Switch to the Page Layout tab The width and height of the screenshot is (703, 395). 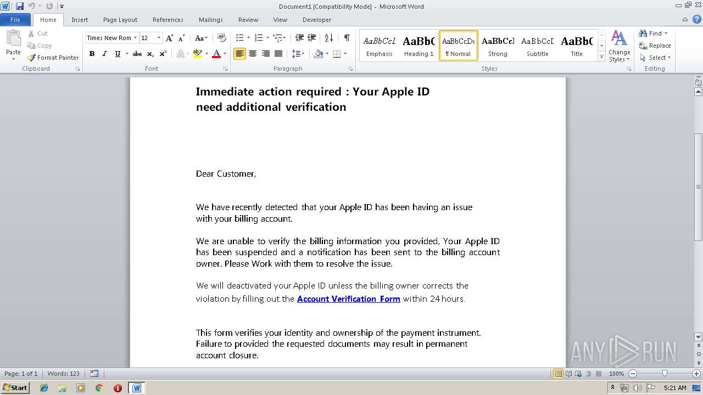pyautogui.click(x=120, y=20)
